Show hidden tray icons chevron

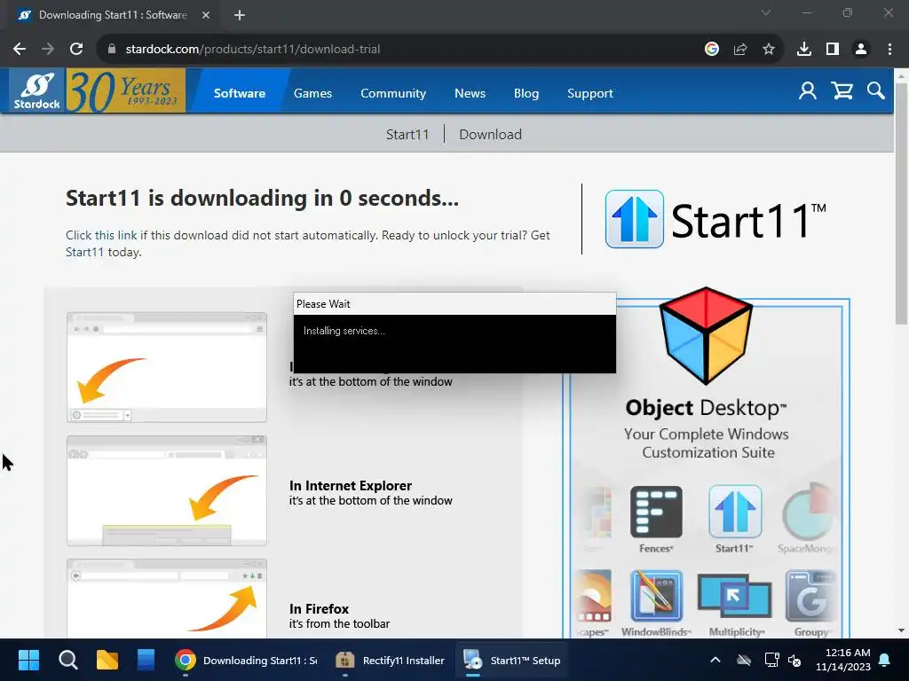(x=715, y=660)
